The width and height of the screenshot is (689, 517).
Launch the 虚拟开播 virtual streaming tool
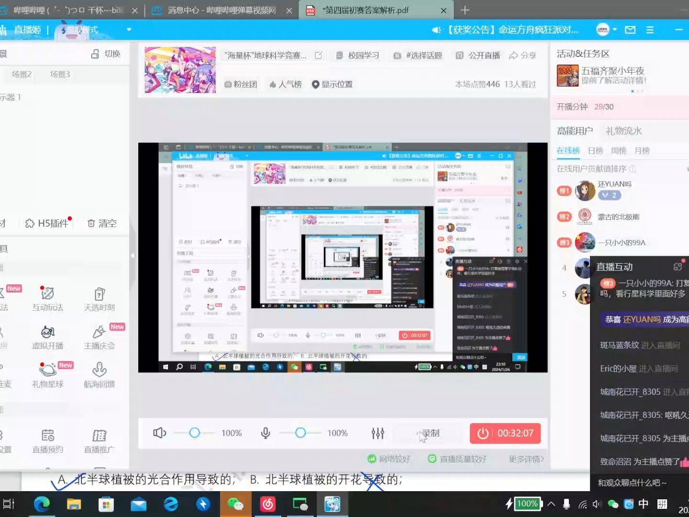point(47,337)
